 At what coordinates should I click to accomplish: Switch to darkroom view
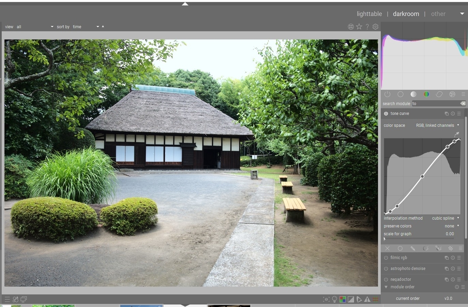(x=406, y=14)
